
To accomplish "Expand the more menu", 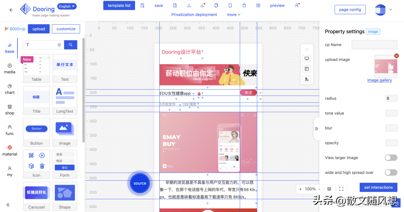I will [234, 15].
